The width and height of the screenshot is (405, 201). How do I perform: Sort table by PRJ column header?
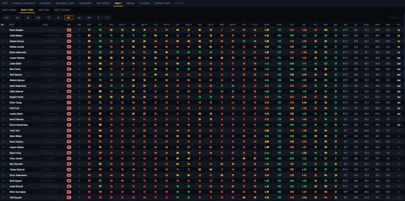pos(398,25)
